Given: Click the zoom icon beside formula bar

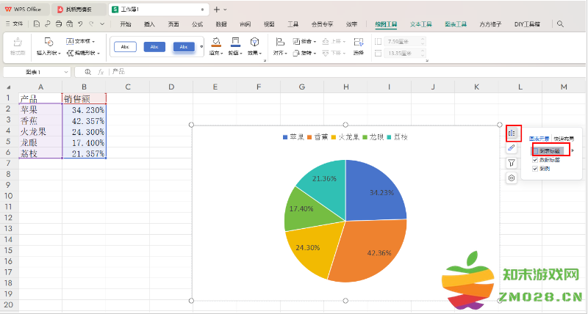Looking at the screenshot, I should [87, 72].
